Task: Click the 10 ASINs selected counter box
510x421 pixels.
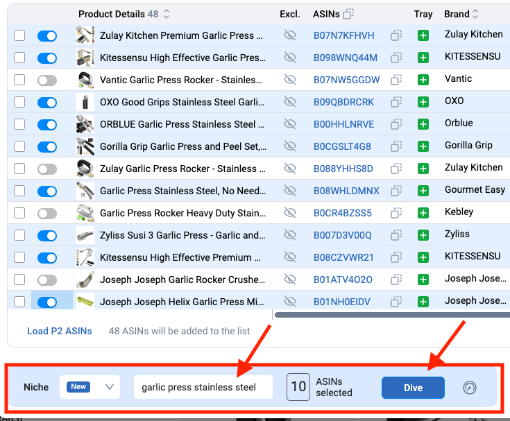Action: 298,387
